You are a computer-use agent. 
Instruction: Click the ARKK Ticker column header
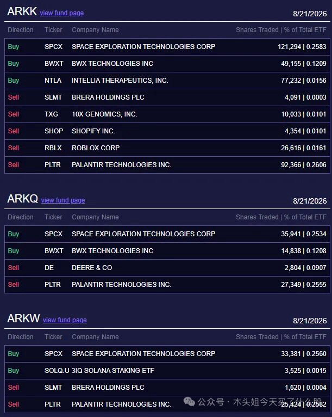53,30
